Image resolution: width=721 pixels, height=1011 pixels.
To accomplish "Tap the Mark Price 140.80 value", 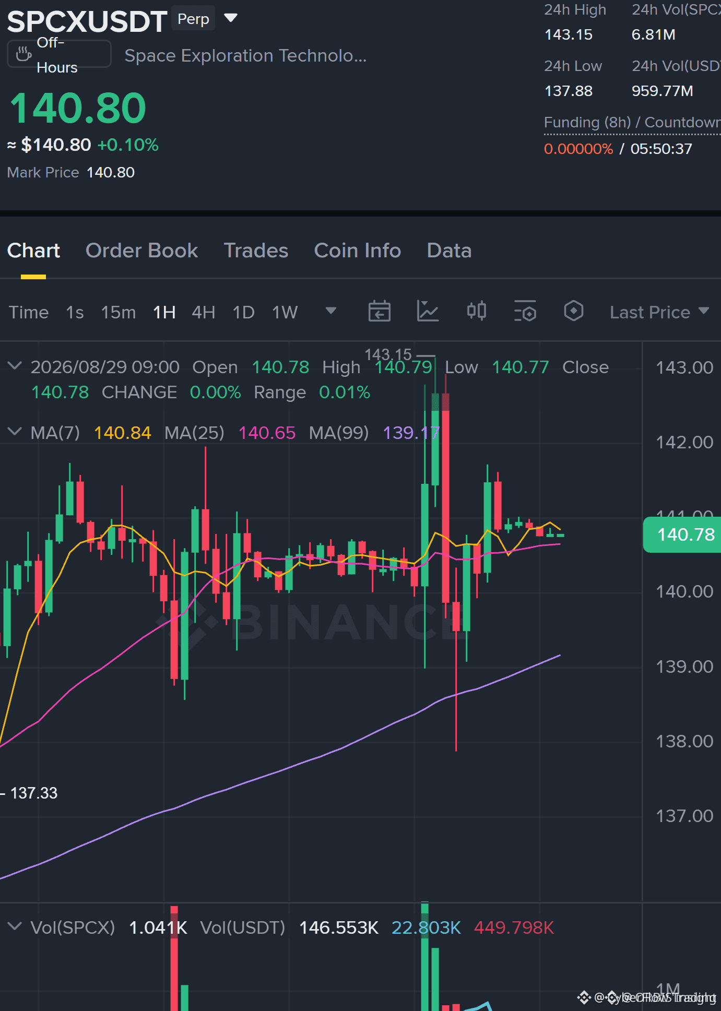I will click(x=111, y=172).
